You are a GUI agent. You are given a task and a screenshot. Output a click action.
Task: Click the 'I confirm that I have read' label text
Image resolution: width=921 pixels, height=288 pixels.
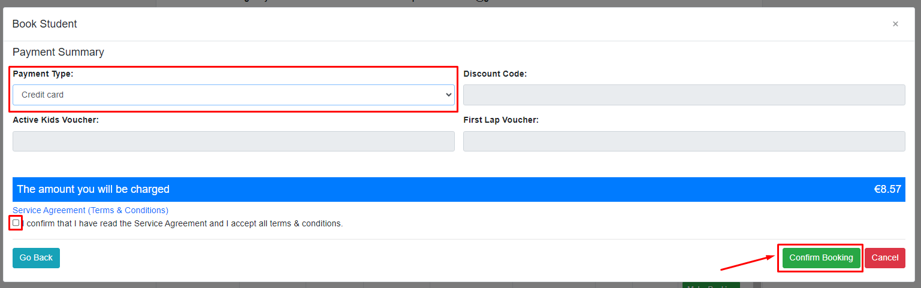[183, 223]
